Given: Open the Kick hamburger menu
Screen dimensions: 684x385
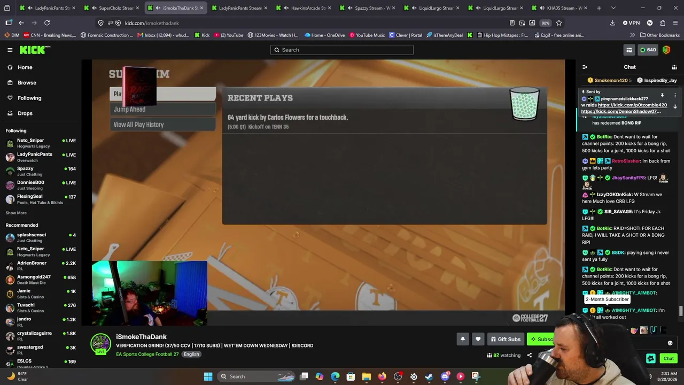Looking at the screenshot, I should click(x=10, y=50).
